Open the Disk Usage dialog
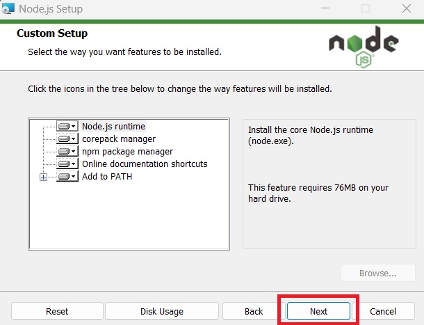The height and width of the screenshot is (325, 424). point(162,311)
